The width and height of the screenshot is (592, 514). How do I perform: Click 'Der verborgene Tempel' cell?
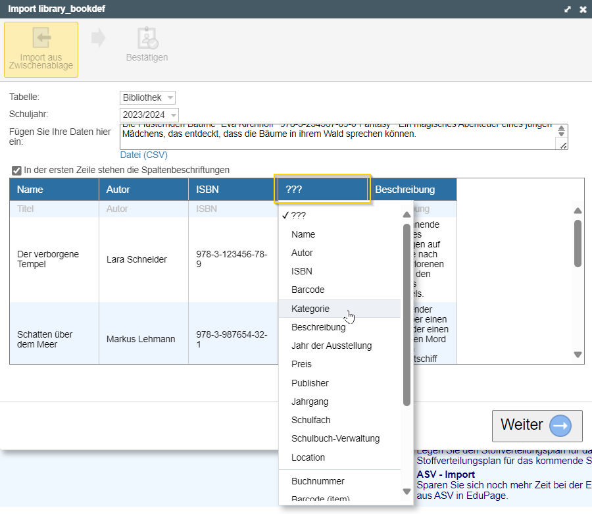pos(54,259)
